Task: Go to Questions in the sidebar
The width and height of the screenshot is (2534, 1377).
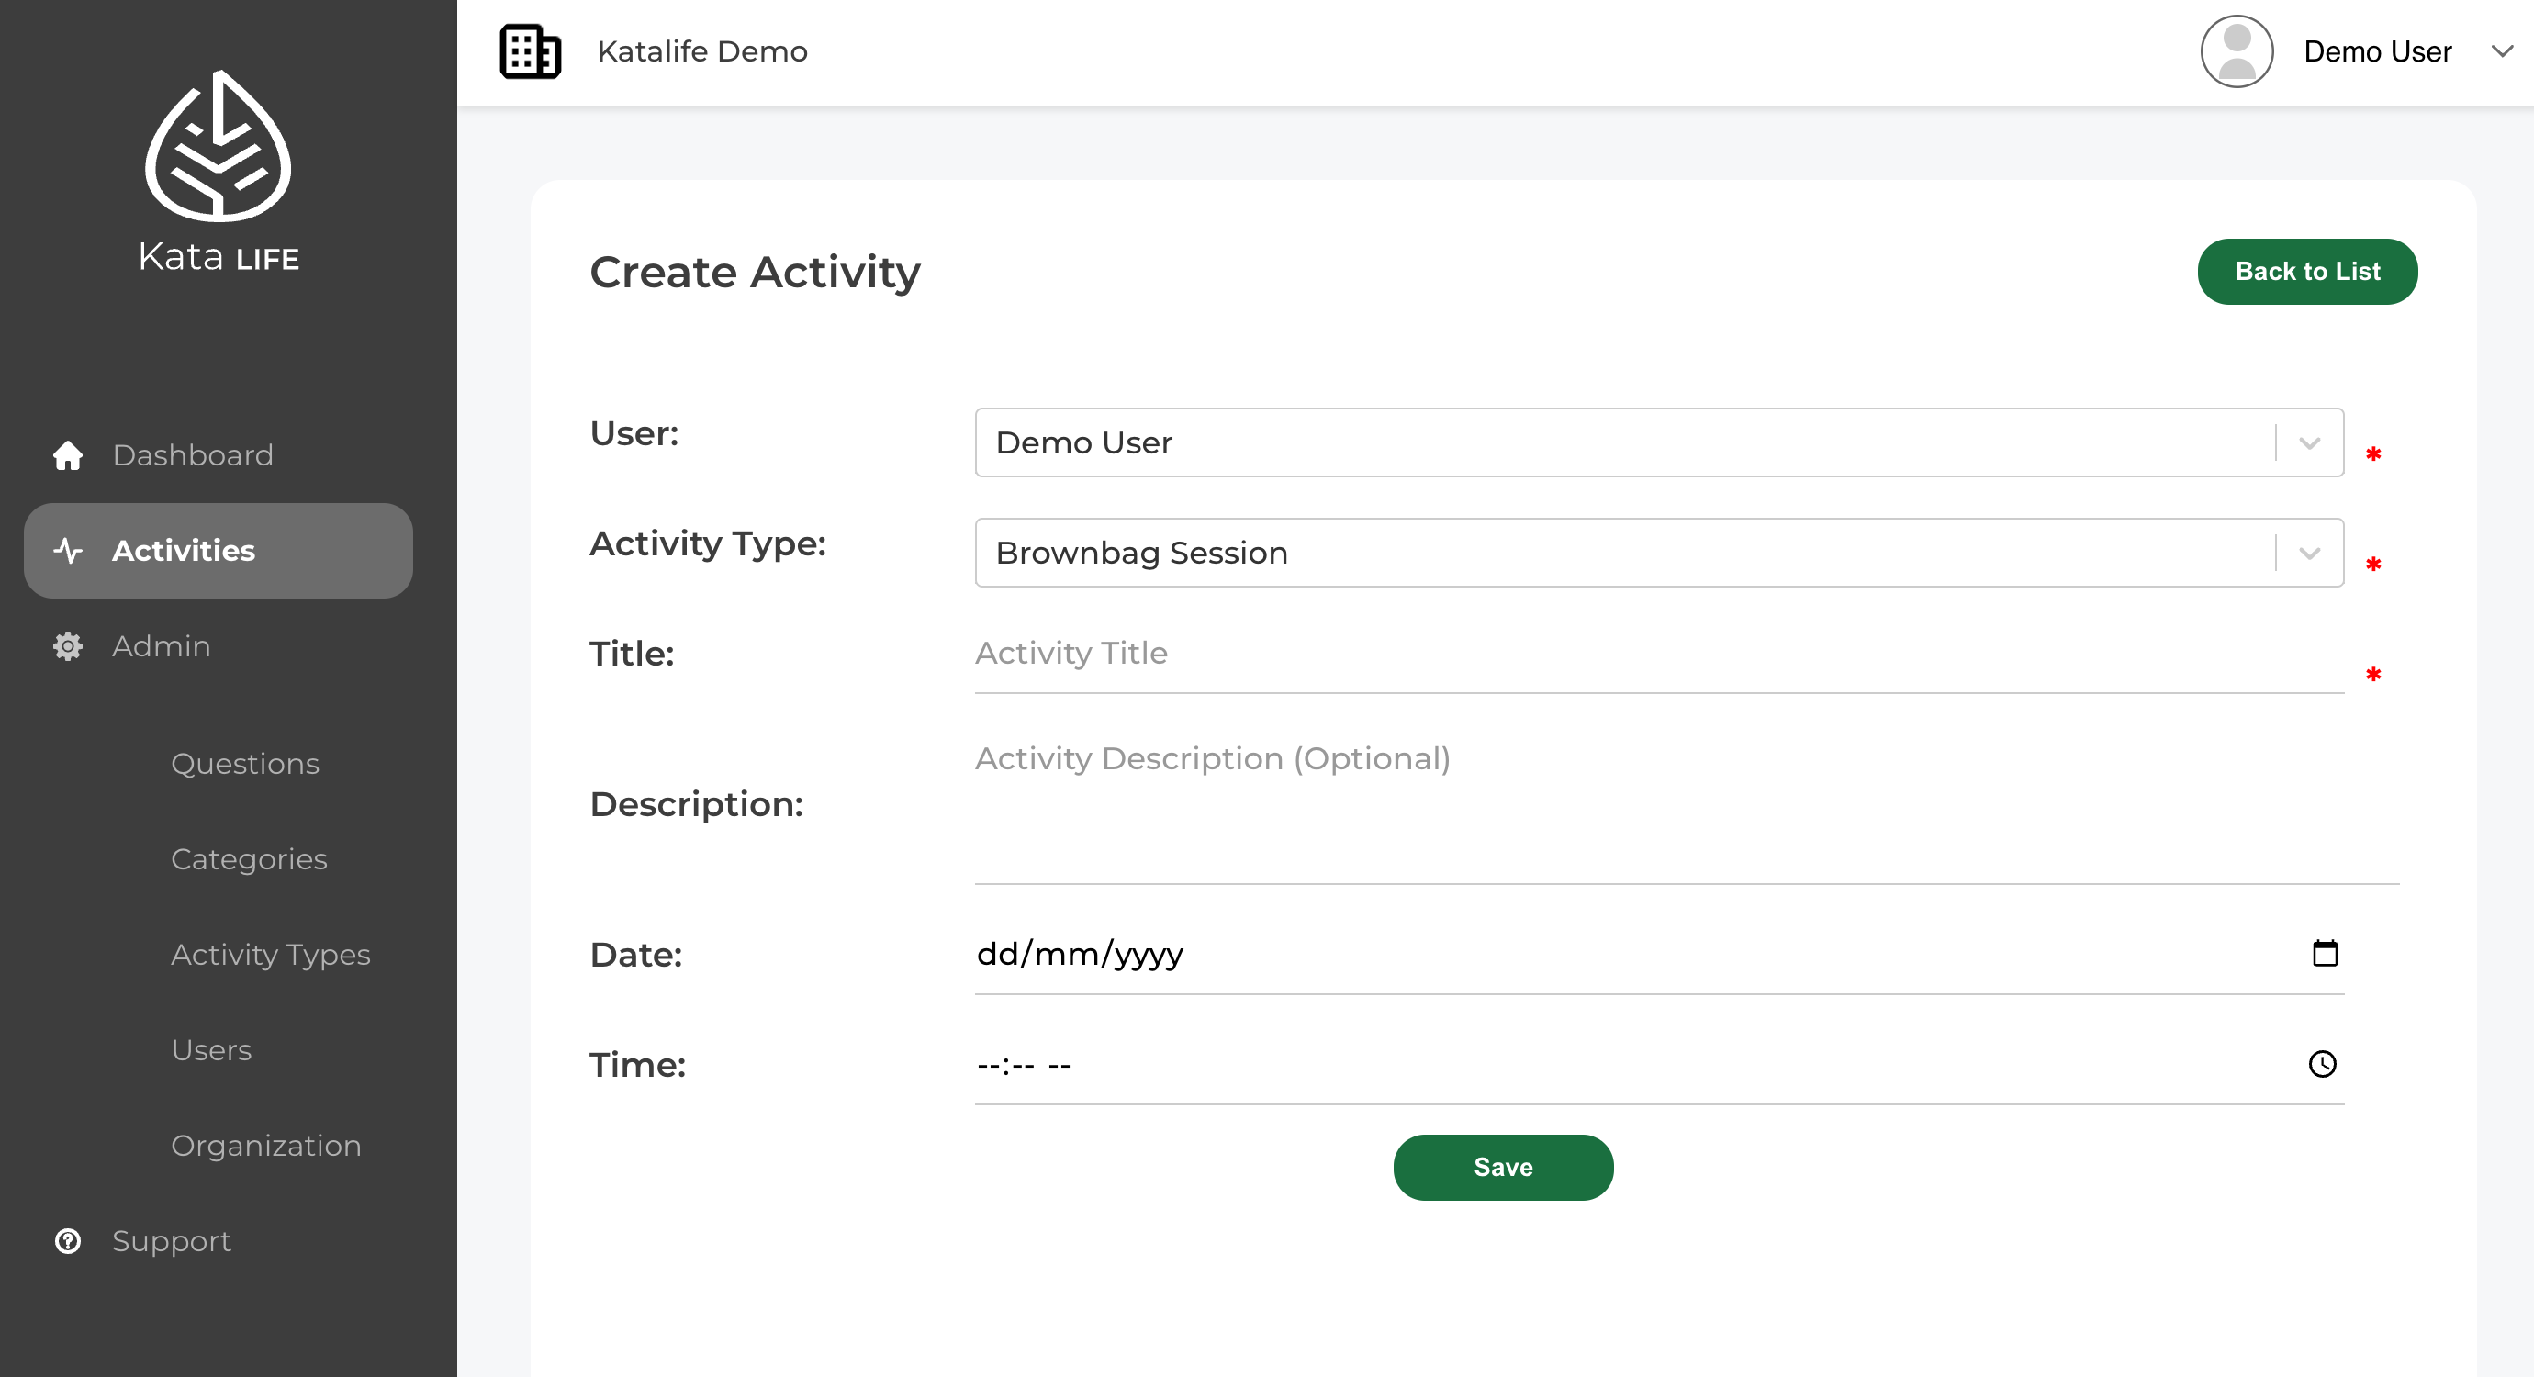Action: pos(245,764)
